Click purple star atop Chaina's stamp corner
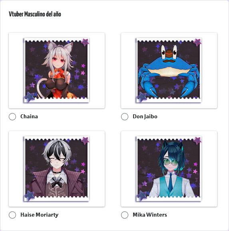The width and height of the screenshot is (229, 231). 85,42
